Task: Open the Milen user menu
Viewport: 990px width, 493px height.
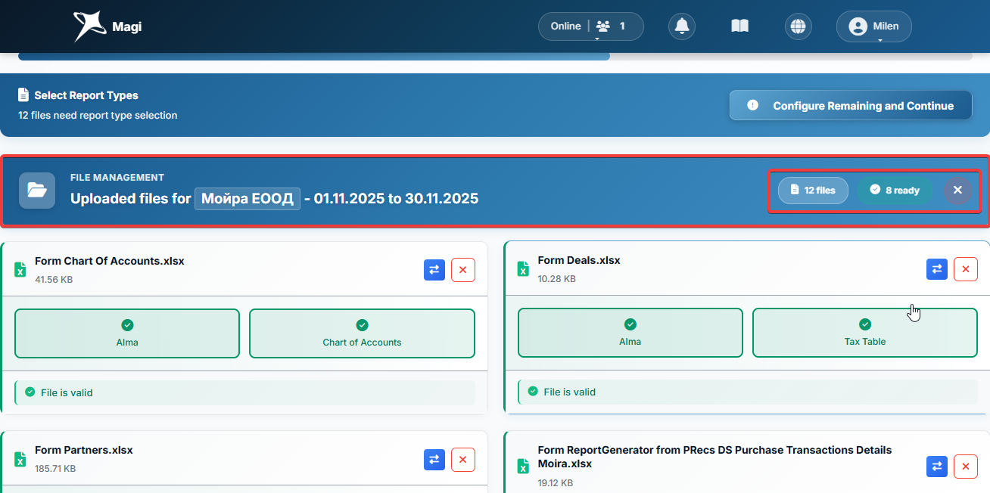Action: point(874,26)
